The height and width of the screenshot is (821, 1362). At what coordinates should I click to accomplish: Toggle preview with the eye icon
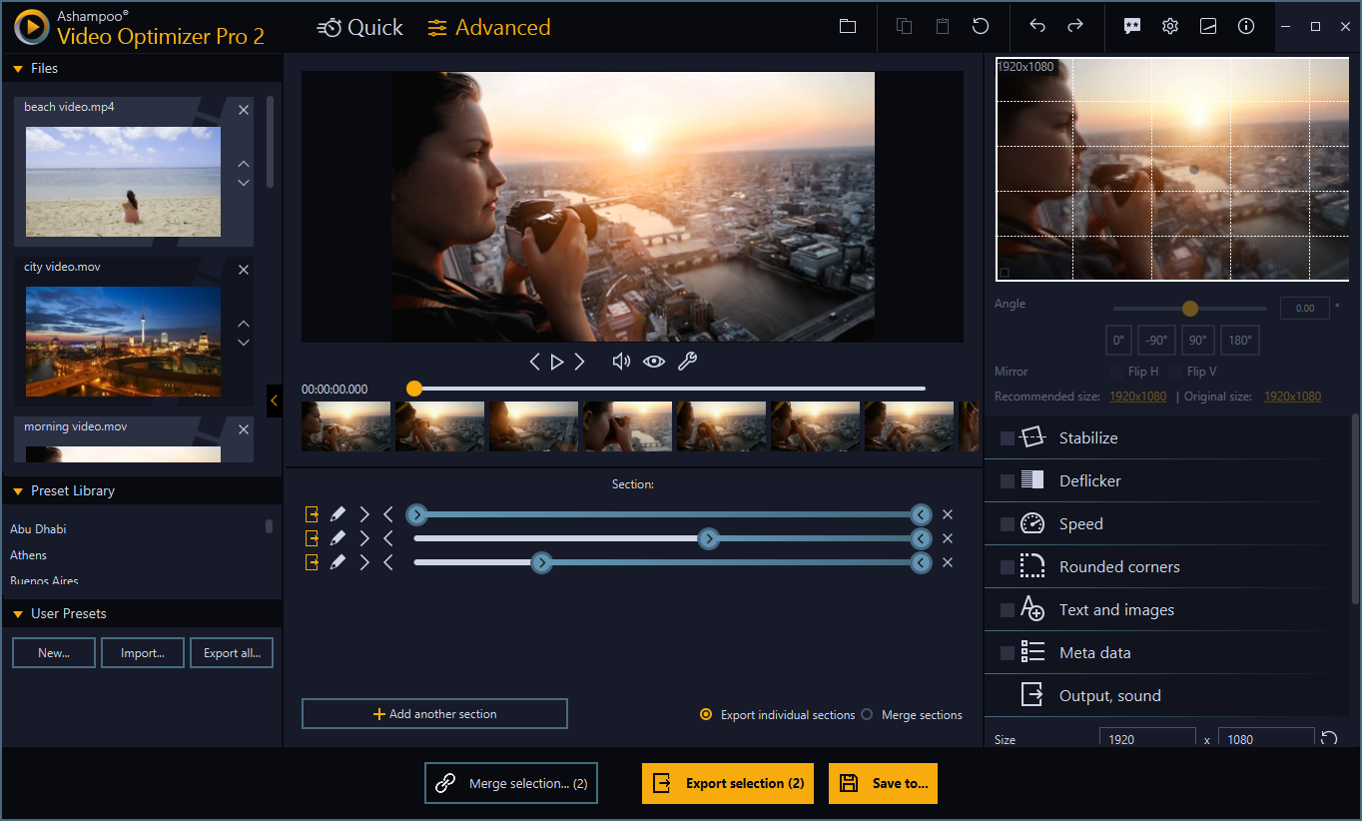coord(654,361)
